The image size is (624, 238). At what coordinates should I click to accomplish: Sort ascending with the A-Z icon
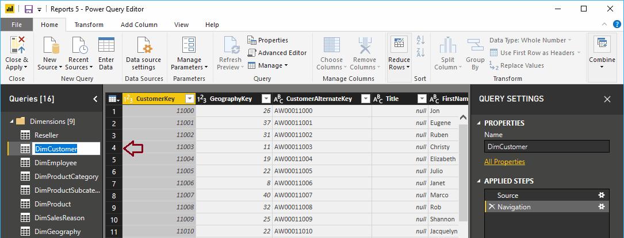click(x=420, y=40)
